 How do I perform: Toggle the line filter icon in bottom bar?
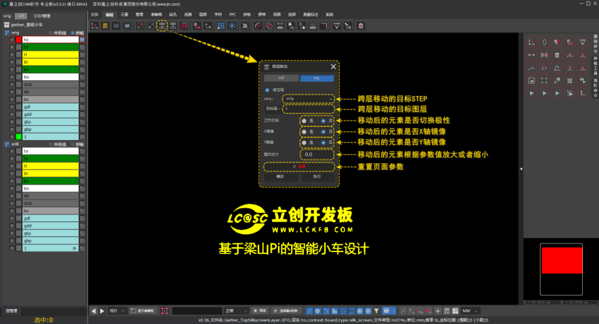point(309,311)
